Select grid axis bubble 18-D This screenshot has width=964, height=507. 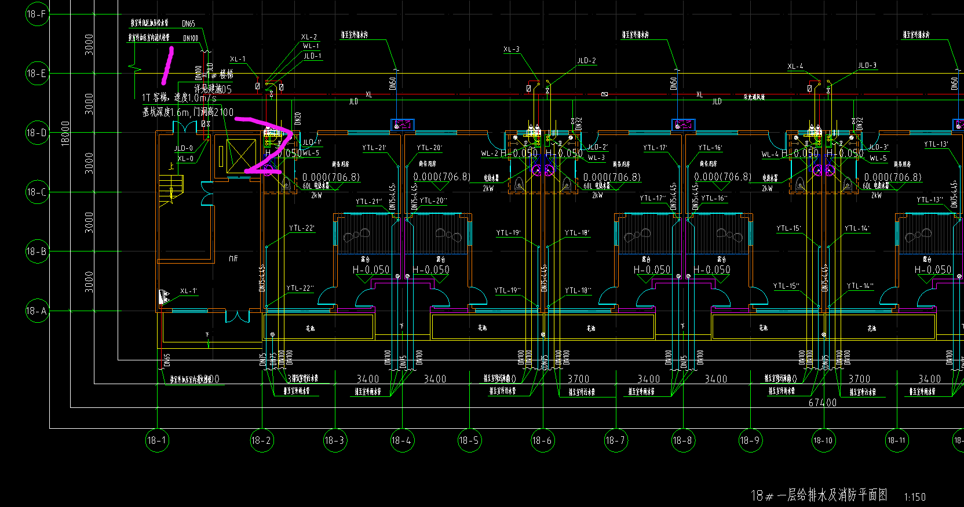(x=38, y=133)
